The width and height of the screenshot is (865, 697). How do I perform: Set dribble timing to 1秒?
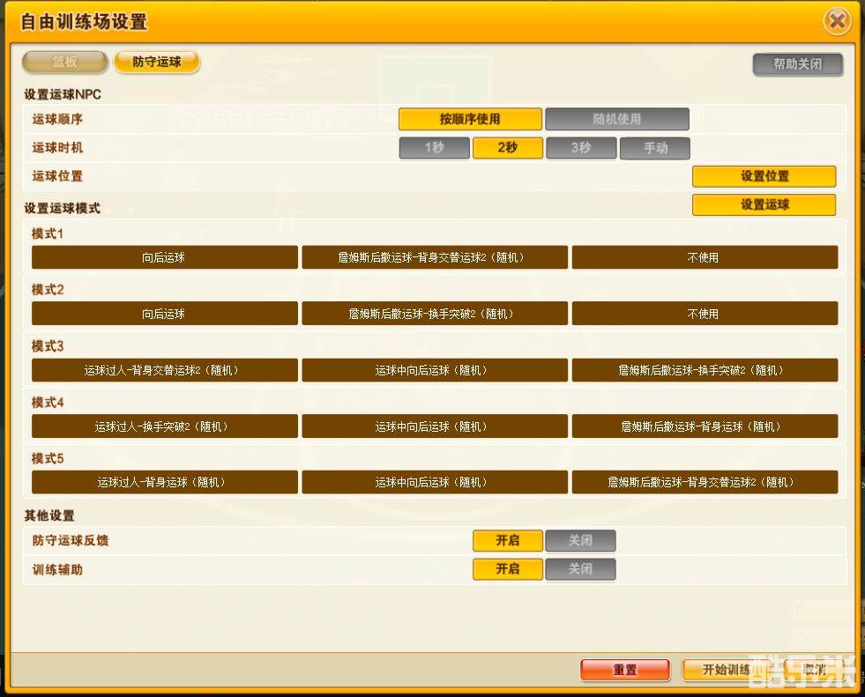pyautogui.click(x=434, y=148)
